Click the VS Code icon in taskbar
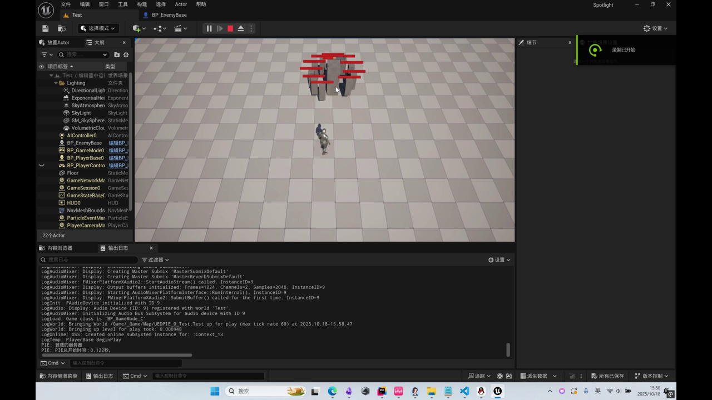 [464, 391]
